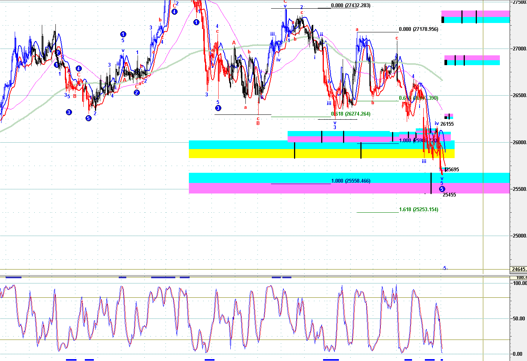Select the blue -5- label near chart bottom
The width and height of the screenshot is (527, 361).
pos(445,268)
